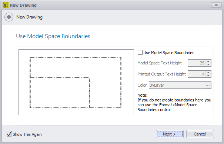
Task: Close the New Drawing dialog window
Action: click(x=216, y=5)
